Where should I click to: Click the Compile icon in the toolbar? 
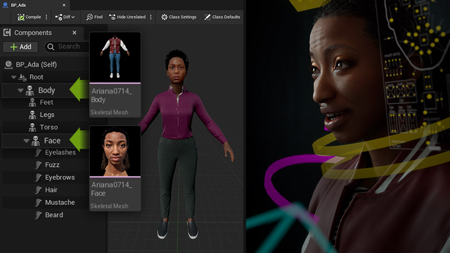click(x=21, y=17)
